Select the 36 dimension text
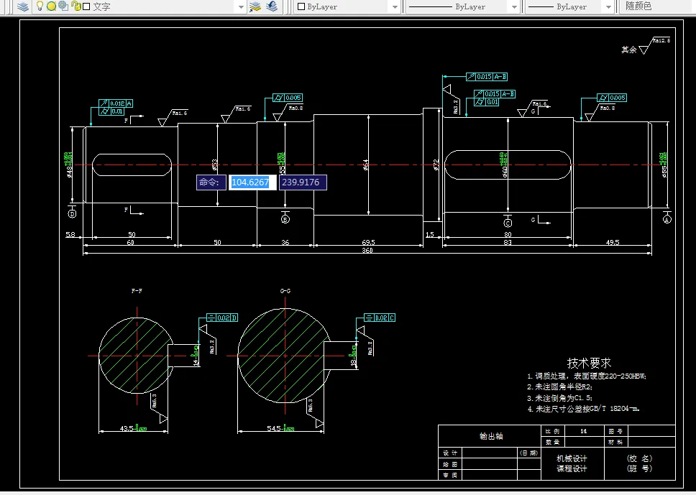The width and height of the screenshot is (696, 495). (285, 242)
